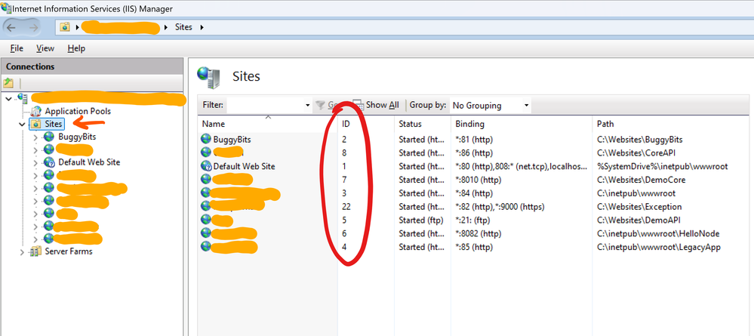Click the Started (ftp) status cell

[419, 220]
